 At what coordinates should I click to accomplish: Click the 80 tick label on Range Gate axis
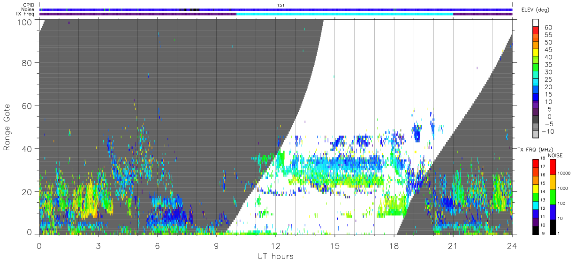(27, 63)
